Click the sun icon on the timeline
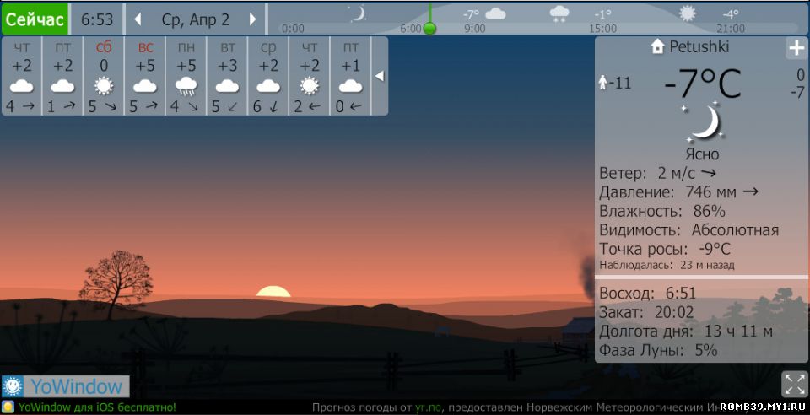Viewport: 810px width, 415px height. pyautogui.click(x=688, y=13)
